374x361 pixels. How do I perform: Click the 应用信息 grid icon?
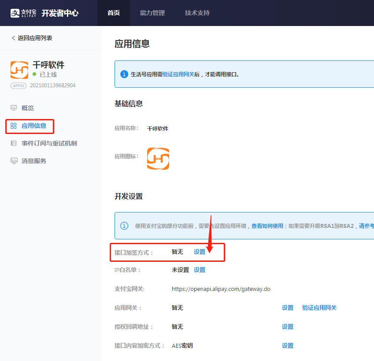[x=14, y=126]
